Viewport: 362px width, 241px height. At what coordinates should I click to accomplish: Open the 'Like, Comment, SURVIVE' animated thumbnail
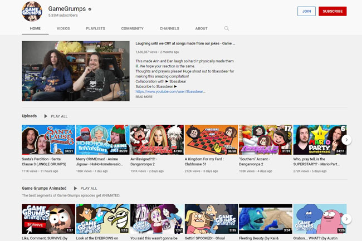point(48,219)
